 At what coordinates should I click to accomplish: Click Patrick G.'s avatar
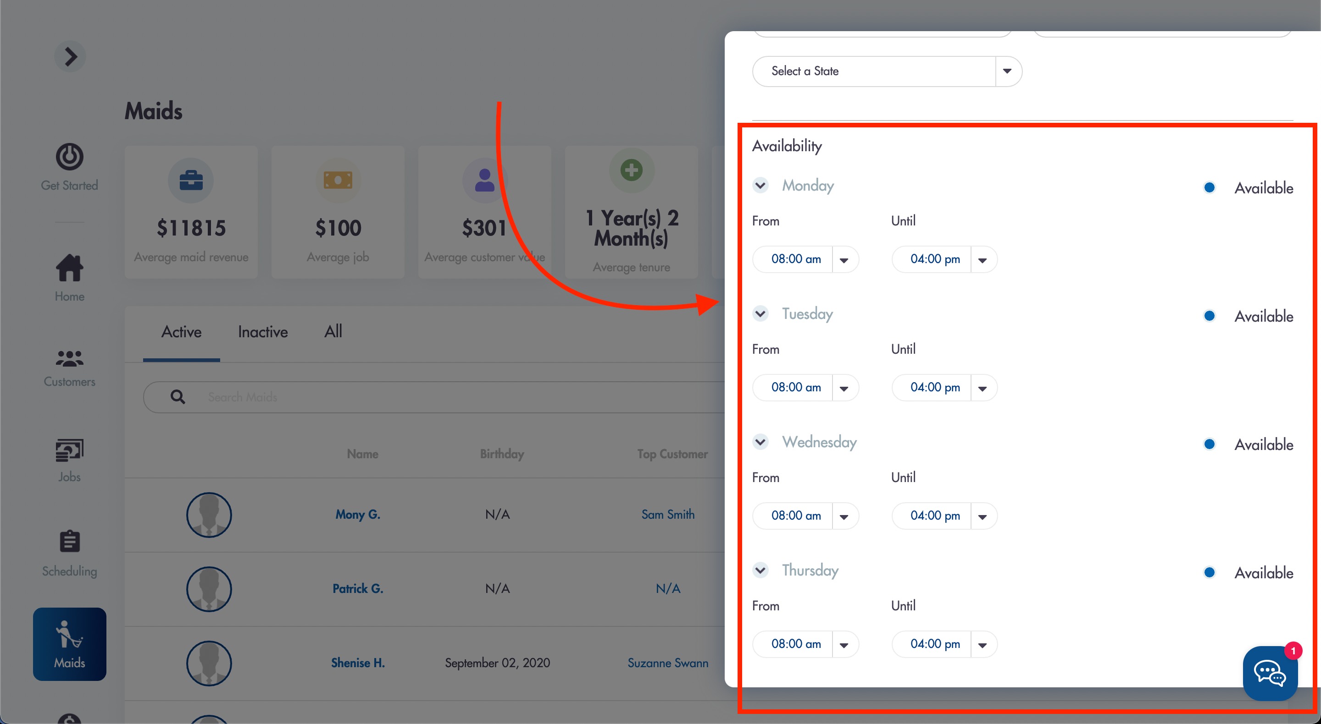coord(209,589)
